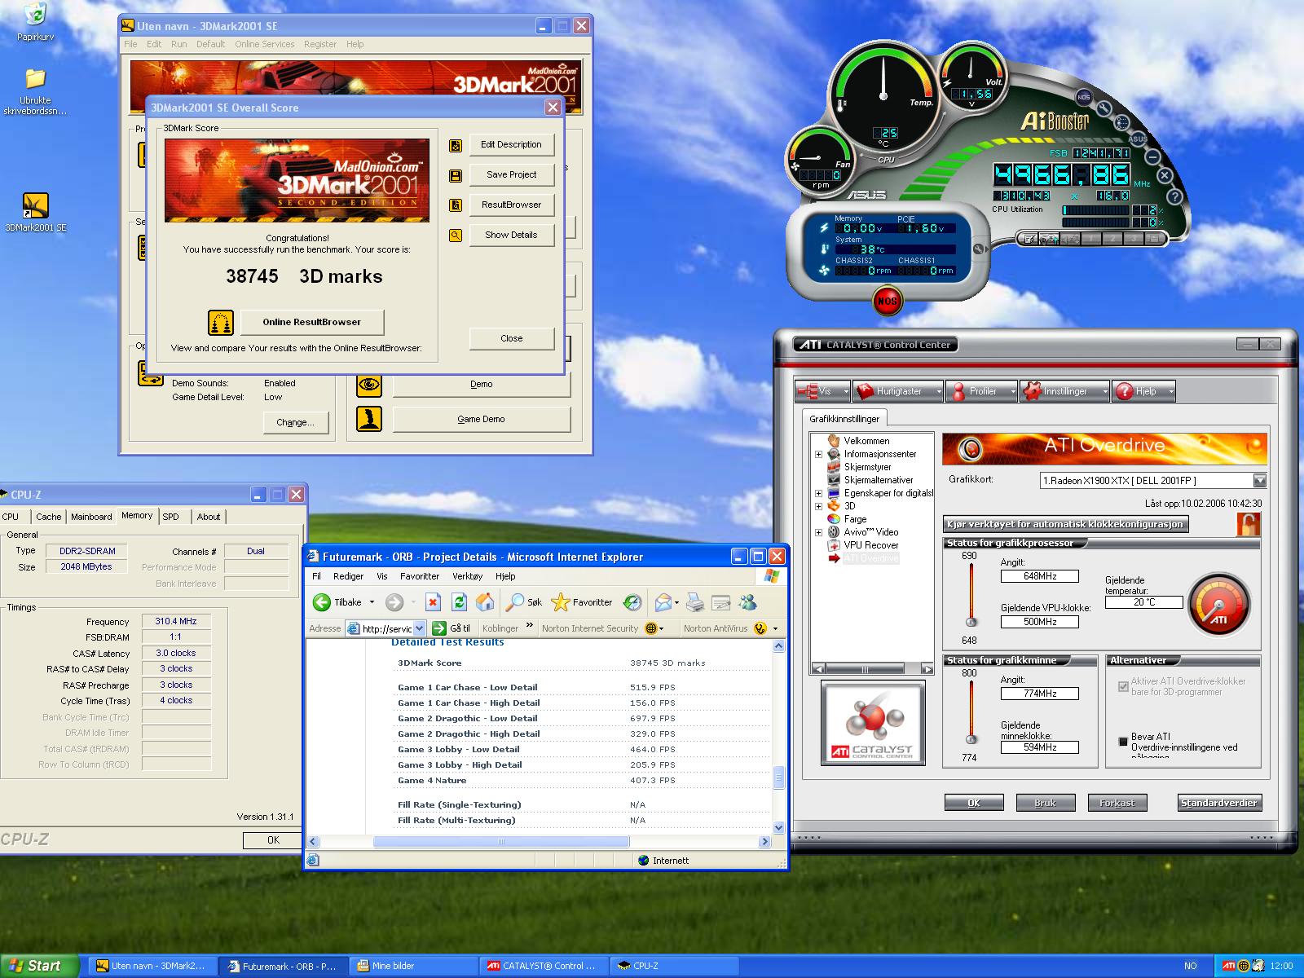The height and width of the screenshot is (978, 1304).
Task: Click OK button in CPU-Z window
Action: click(273, 840)
